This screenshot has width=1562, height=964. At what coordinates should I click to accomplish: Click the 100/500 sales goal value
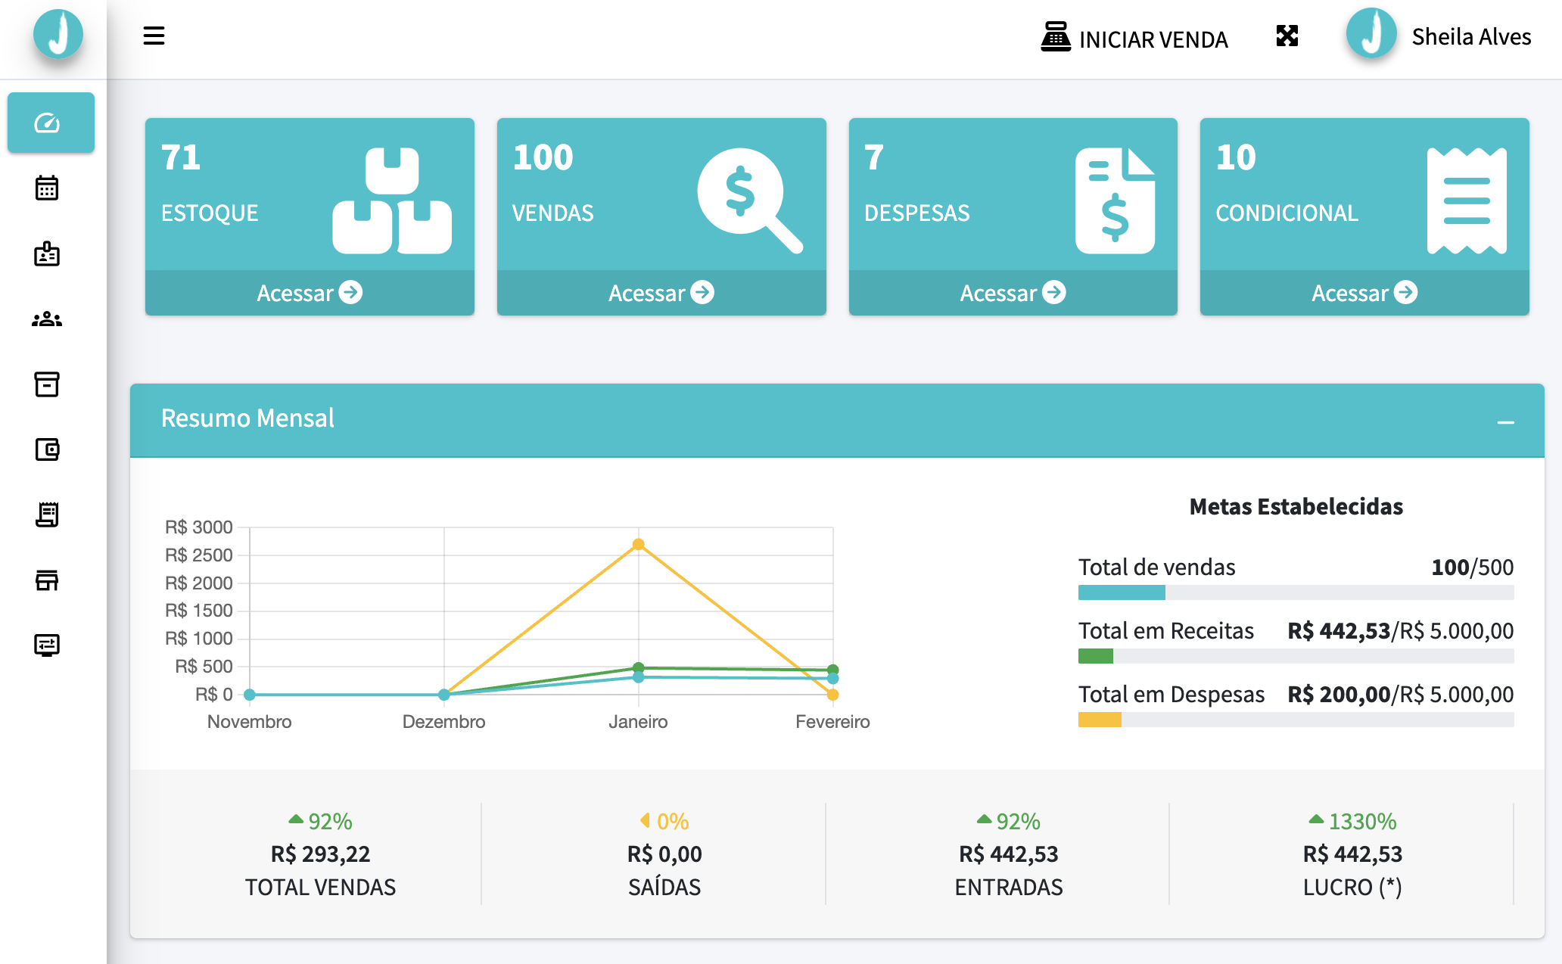pos(1472,567)
